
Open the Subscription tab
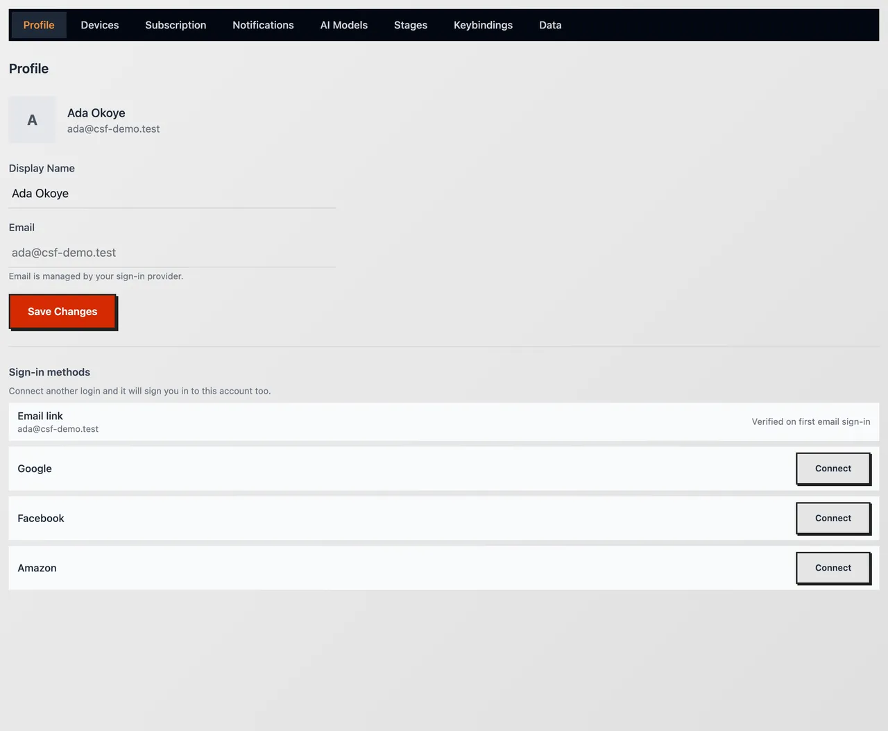click(x=176, y=25)
